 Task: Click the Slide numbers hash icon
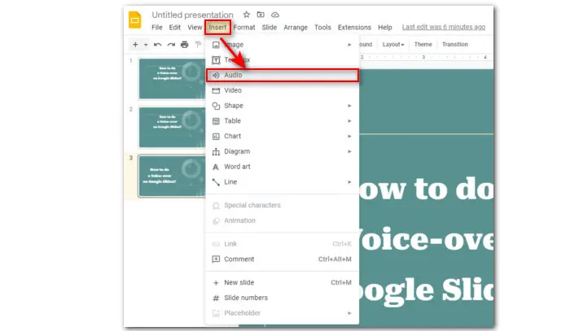216,298
